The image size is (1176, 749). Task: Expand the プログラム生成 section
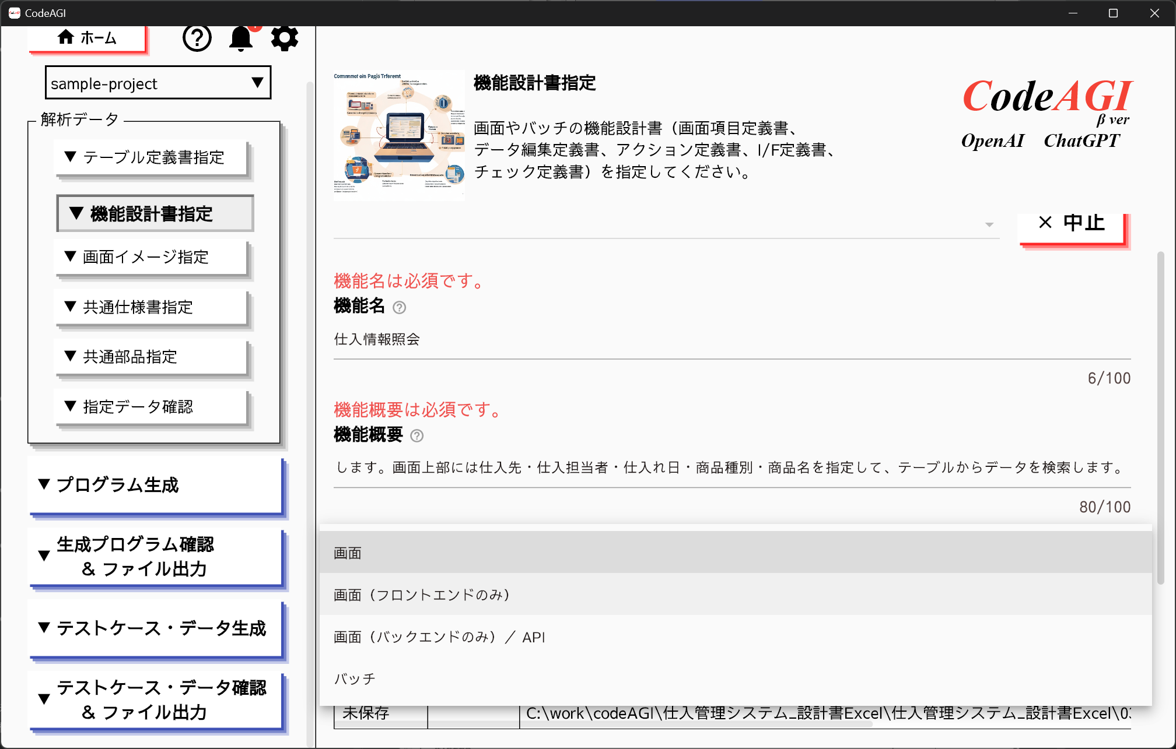tap(156, 485)
